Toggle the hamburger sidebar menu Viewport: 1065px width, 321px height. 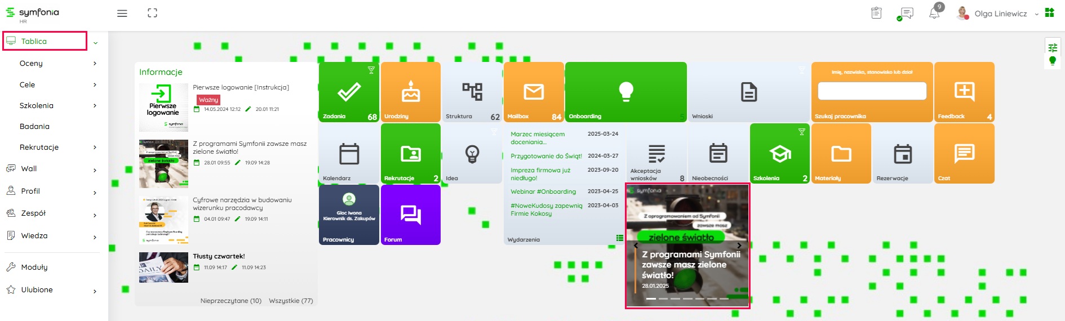(122, 14)
